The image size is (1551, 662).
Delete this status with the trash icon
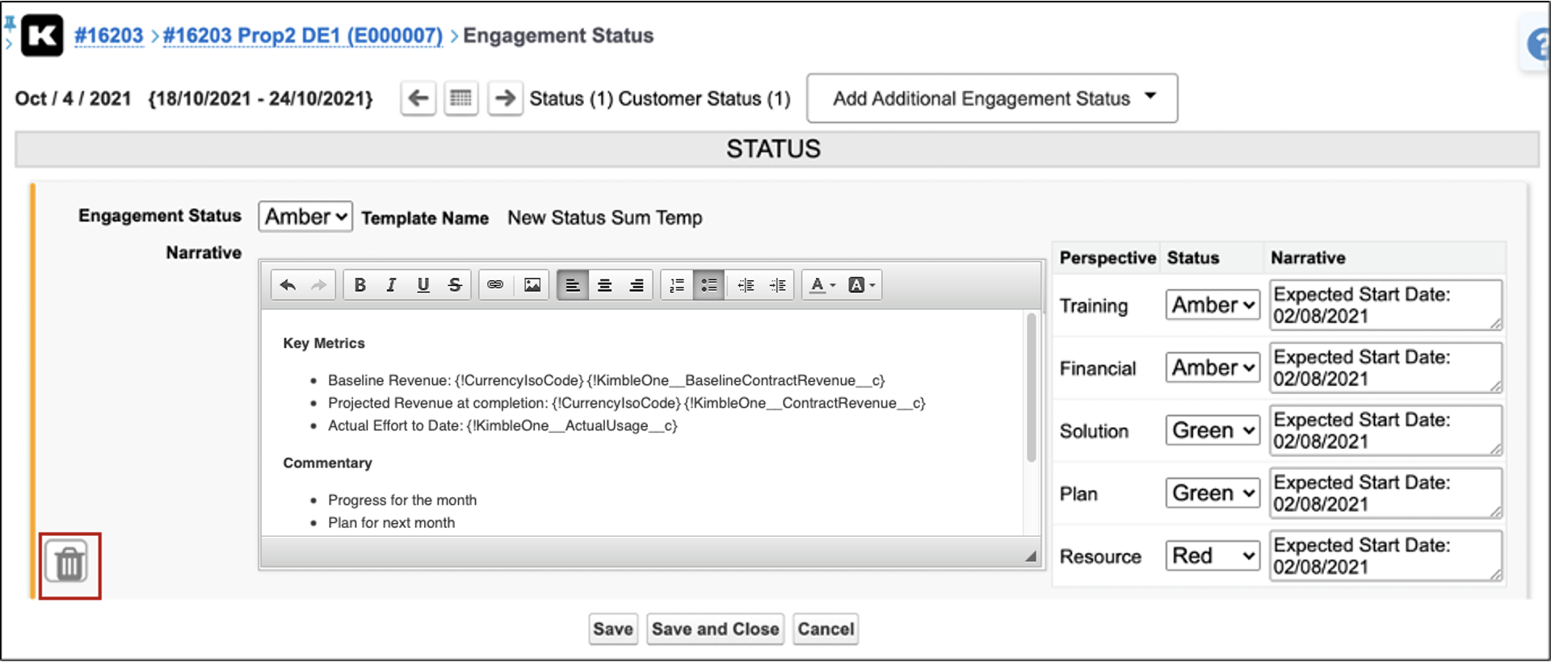pyautogui.click(x=69, y=564)
